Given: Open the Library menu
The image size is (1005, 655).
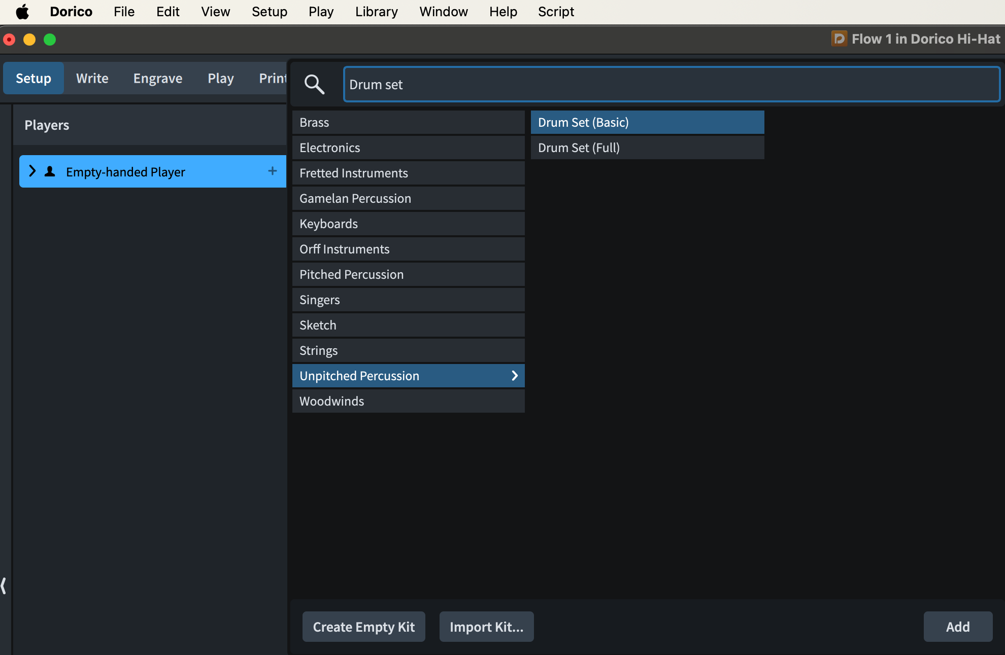Looking at the screenshot, I should pos(376,12).
